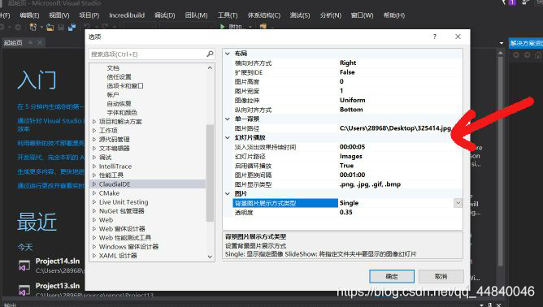Image resolution: width=543 pixels, height=307 pixels.
Task: Click the options tree scrollbar thumb
Action: (210, 173)
